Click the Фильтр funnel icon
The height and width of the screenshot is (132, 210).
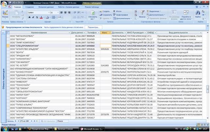click(x=142, y=13)
